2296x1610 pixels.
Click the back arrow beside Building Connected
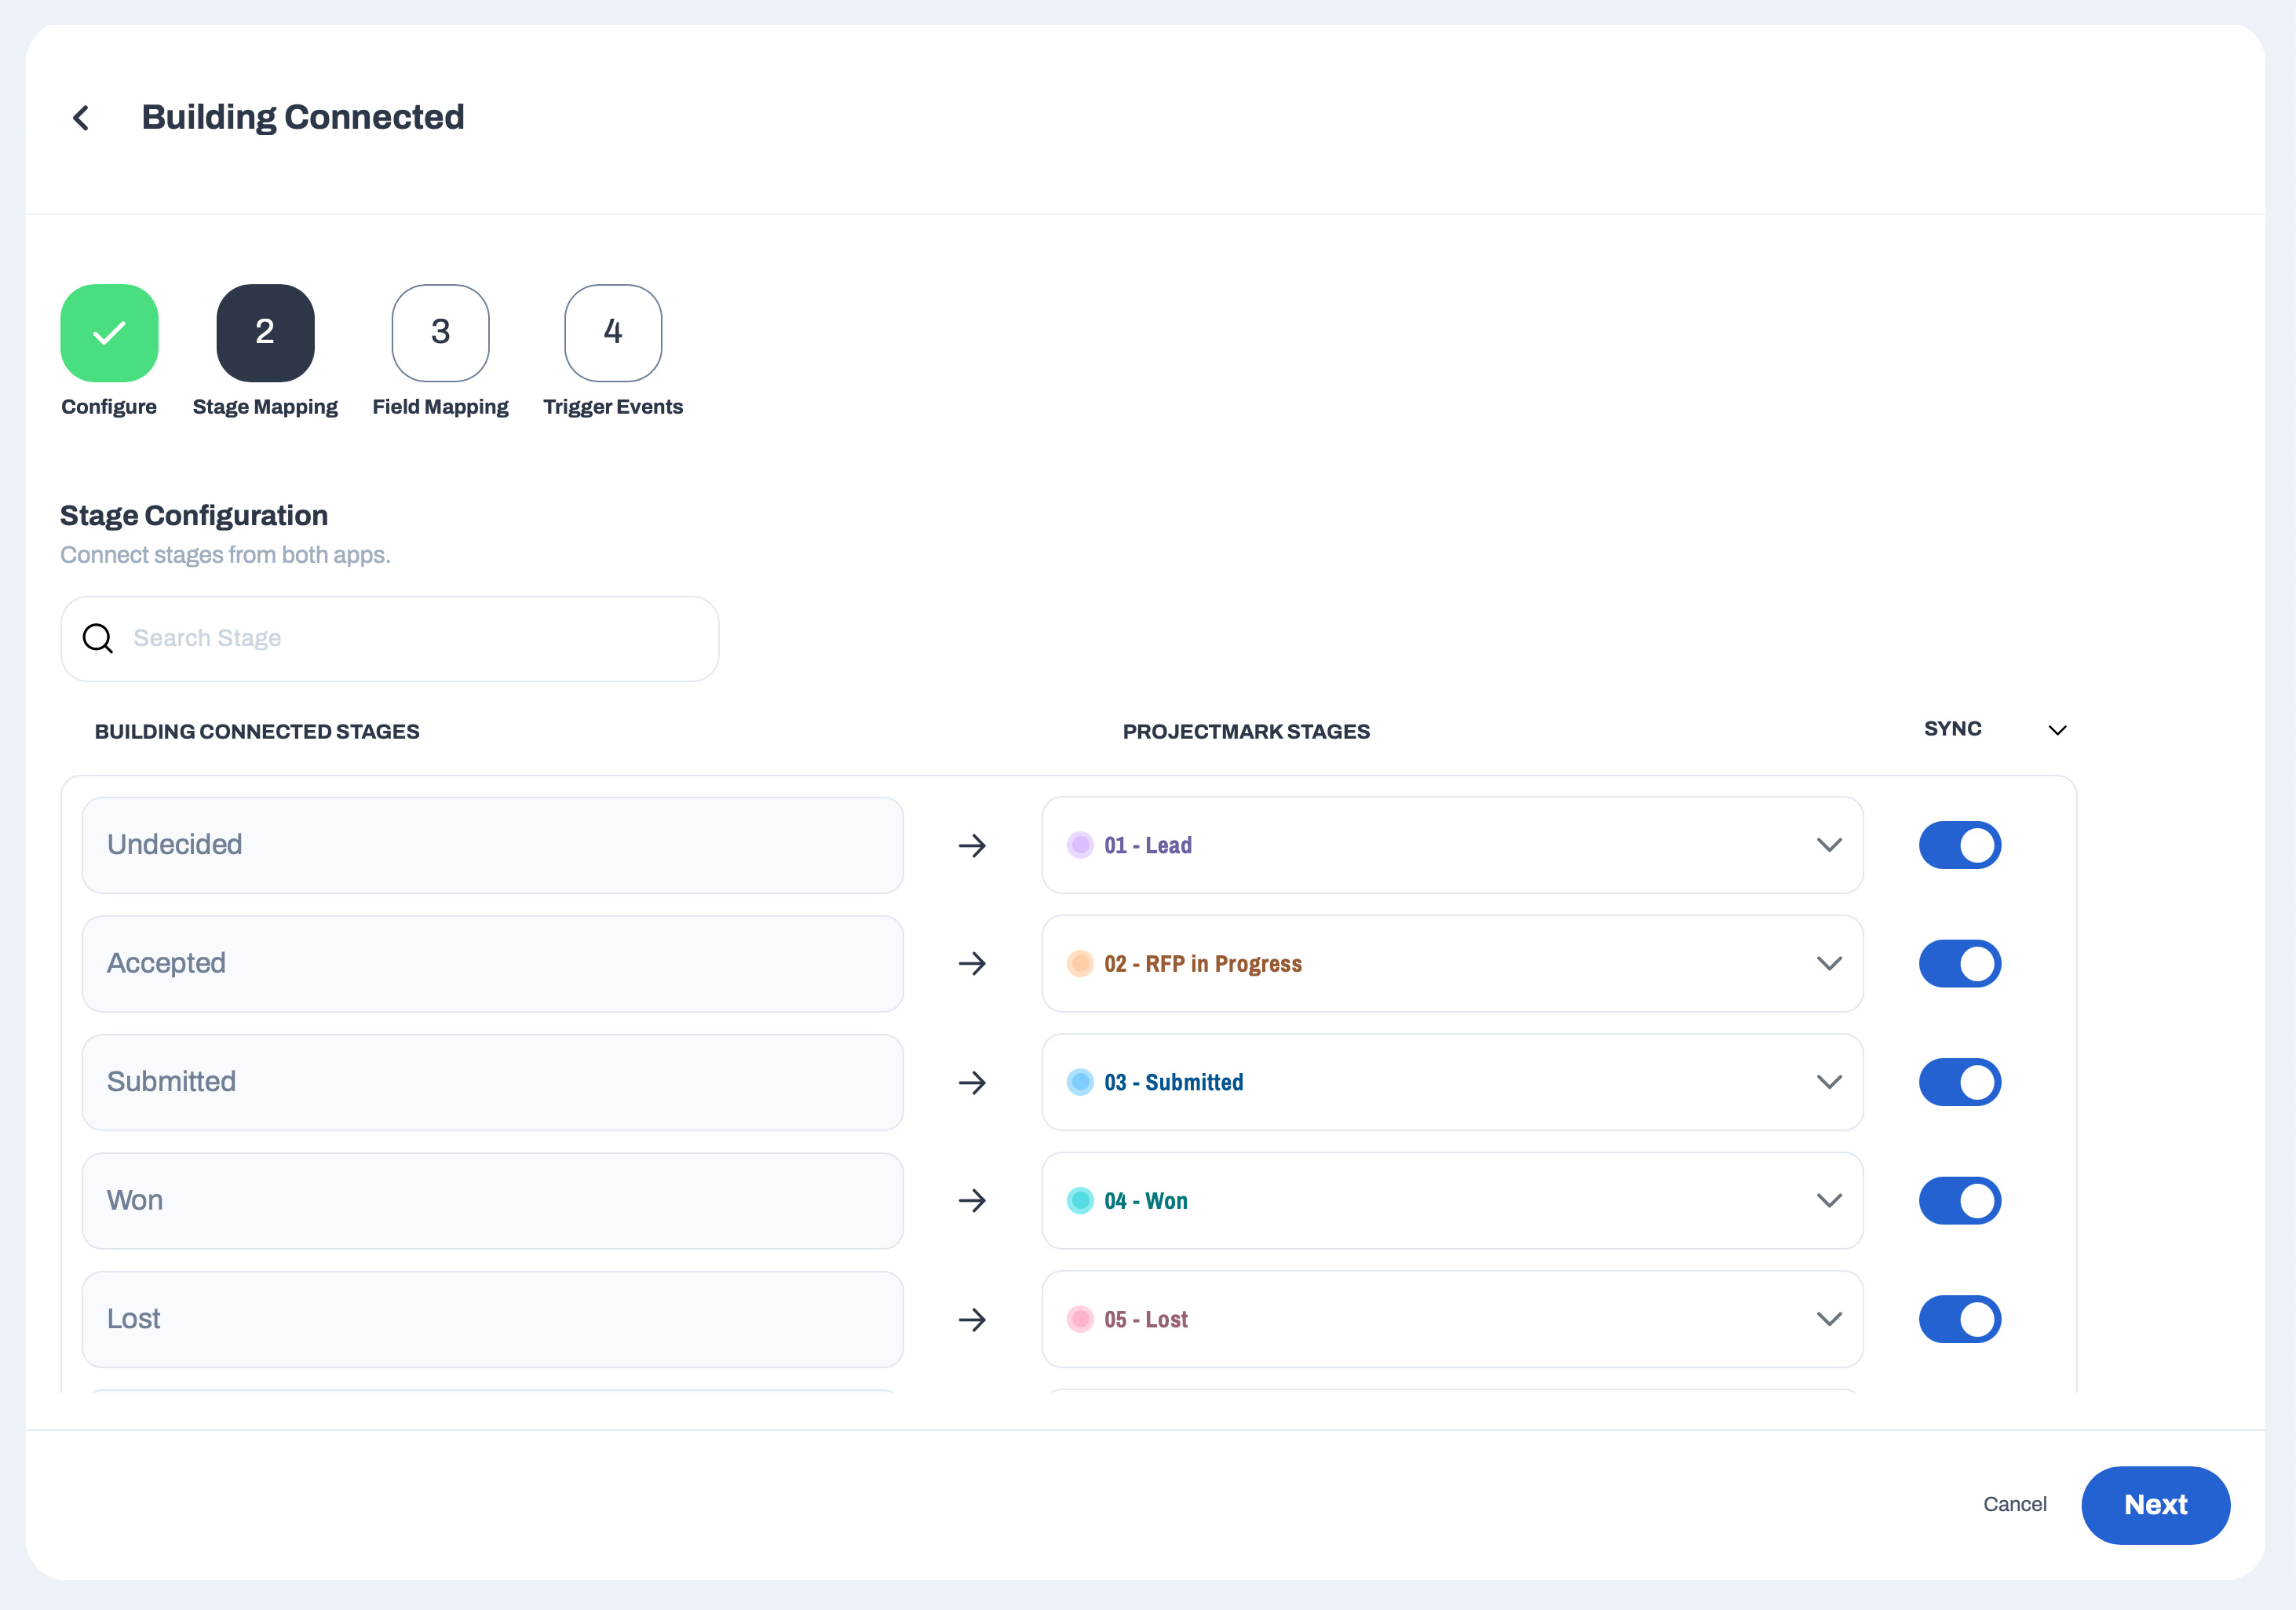click(82, 118)
